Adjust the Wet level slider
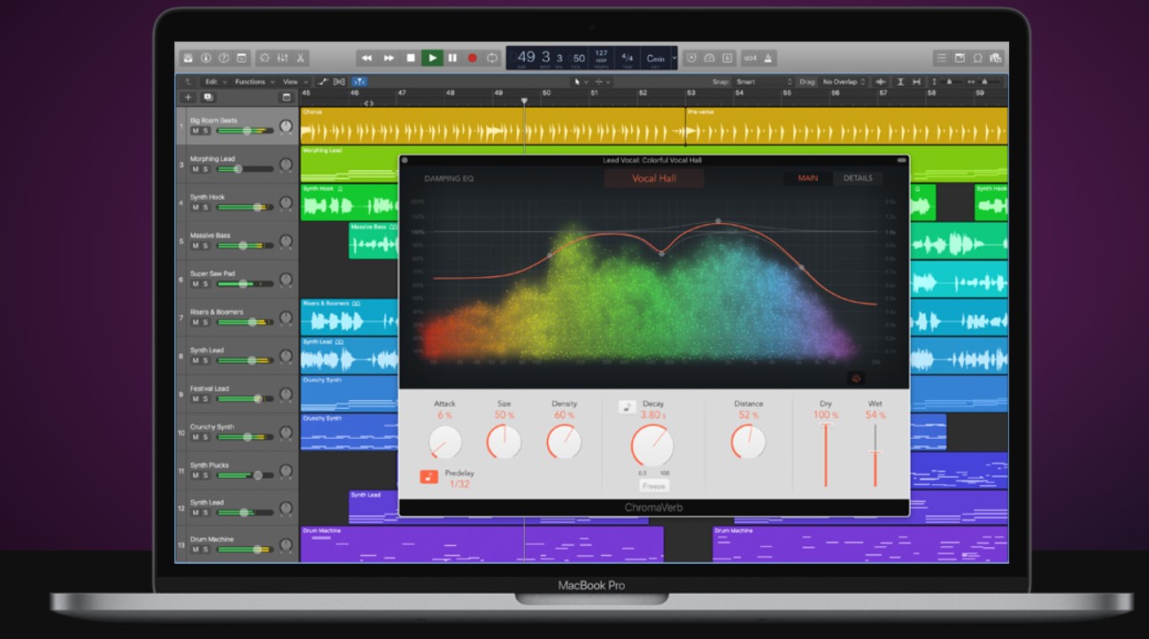 pyautogui.click(x=875, y=455)
